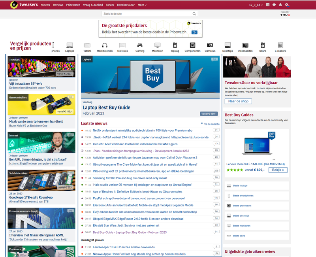Click the Bekijk » button
Viewport: 316px width, 257px height.
tap(278, 170)
